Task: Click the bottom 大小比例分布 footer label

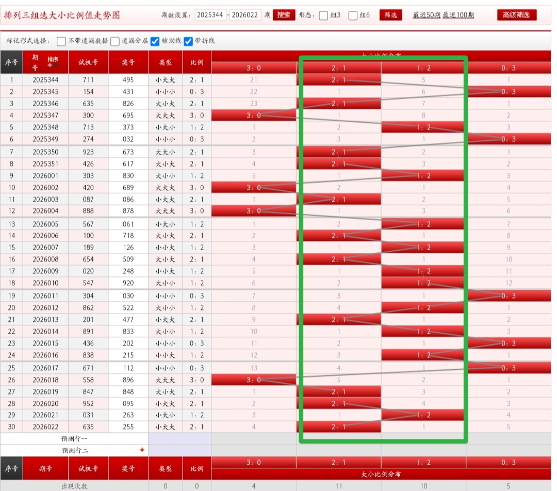Action: coord(381,474)
